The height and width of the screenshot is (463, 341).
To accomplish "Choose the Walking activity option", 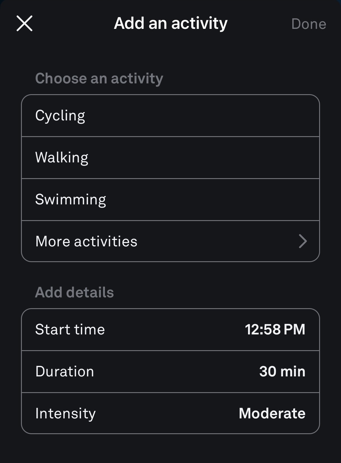I will point(62,158).
